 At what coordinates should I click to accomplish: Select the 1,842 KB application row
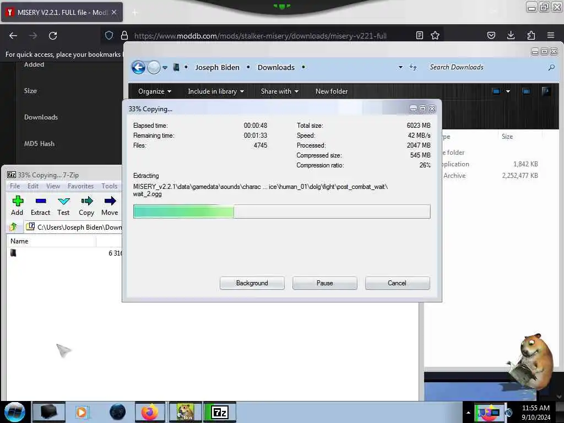pos(490,164)
